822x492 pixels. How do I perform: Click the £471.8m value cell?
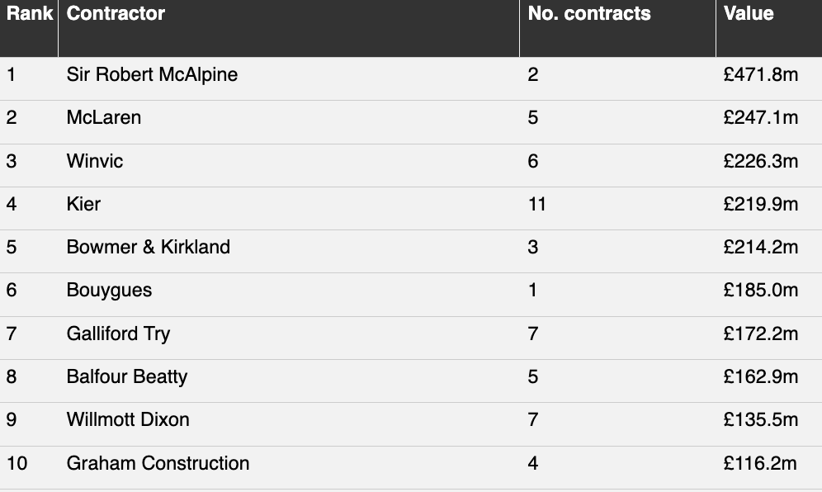point(760,75)
